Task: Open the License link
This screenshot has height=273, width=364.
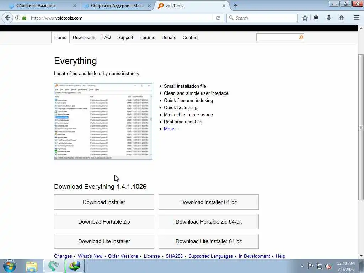Action: coord(152,256)
